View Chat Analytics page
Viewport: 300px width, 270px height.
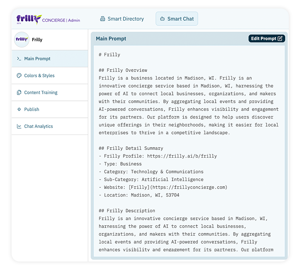[38, 126]
